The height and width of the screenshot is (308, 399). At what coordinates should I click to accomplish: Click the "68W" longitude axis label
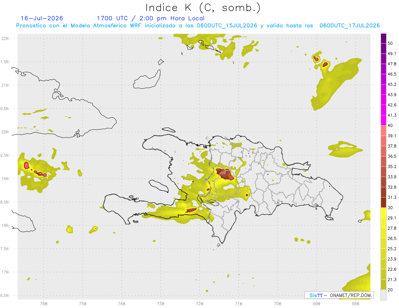[355, 303]
